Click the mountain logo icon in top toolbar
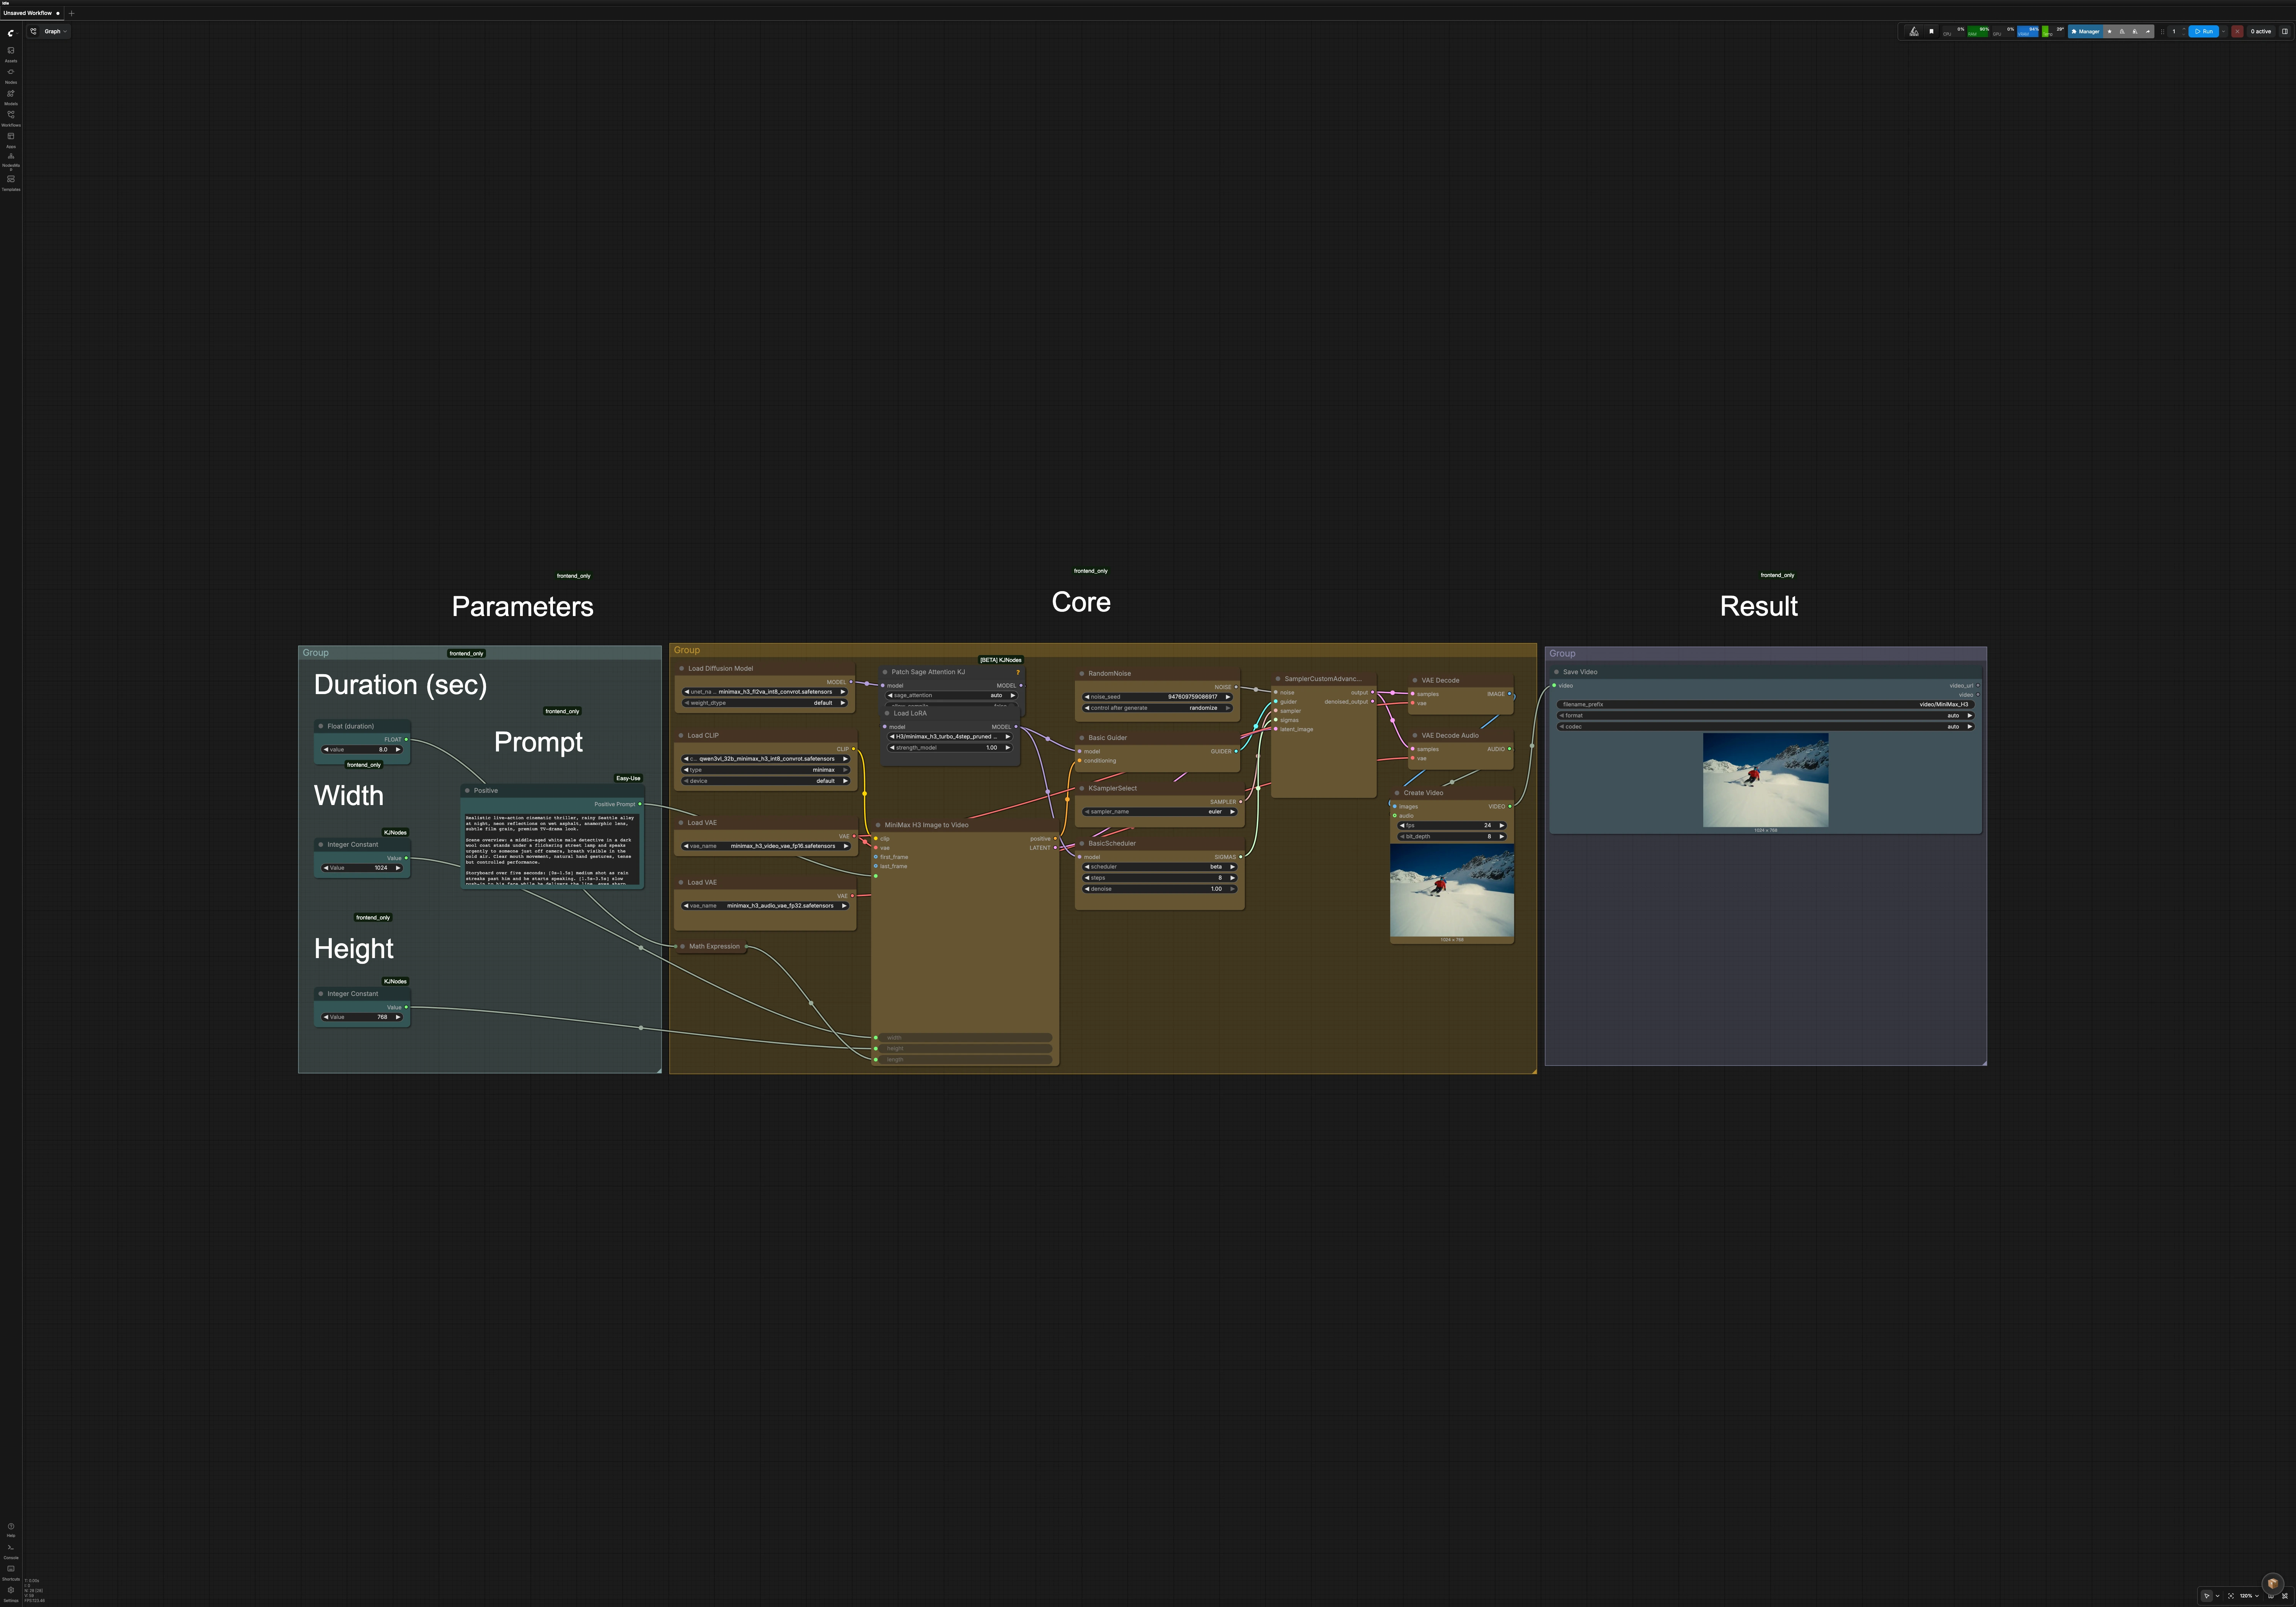This screenshot has height=1607, width=2296. point(1914,31)
